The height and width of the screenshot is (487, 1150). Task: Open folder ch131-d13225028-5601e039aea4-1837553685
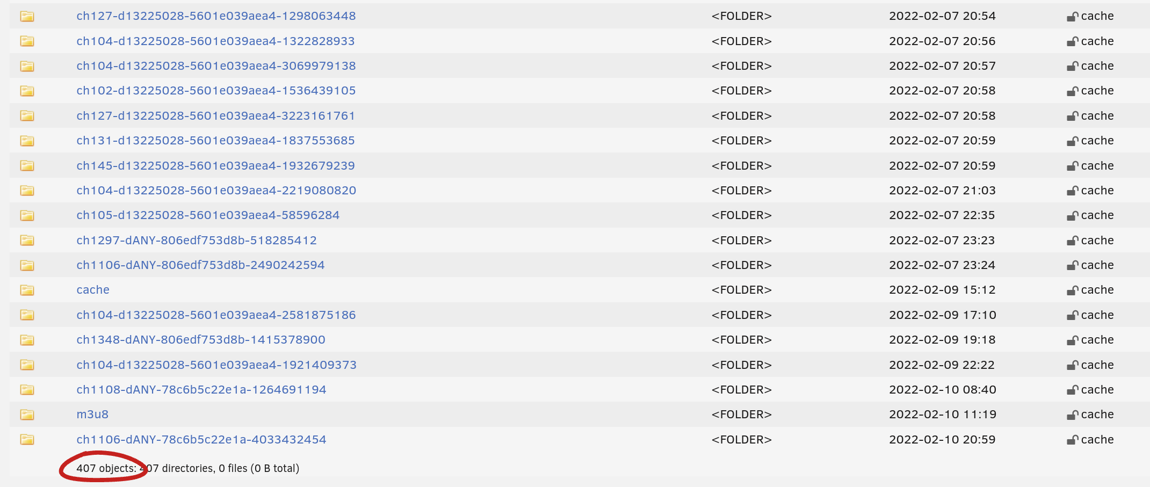pos(215,141)
